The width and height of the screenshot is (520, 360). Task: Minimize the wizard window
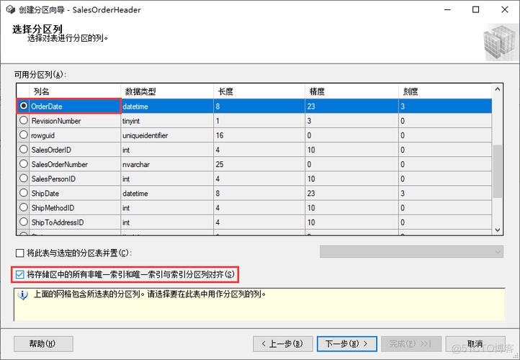pos(447,9)
